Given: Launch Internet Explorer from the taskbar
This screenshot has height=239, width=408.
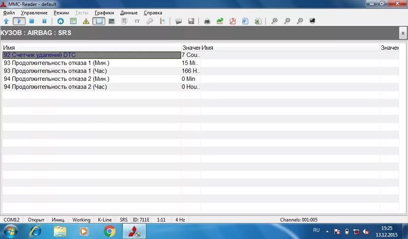Looking at the screenshot, I should [x=35, y=231].
